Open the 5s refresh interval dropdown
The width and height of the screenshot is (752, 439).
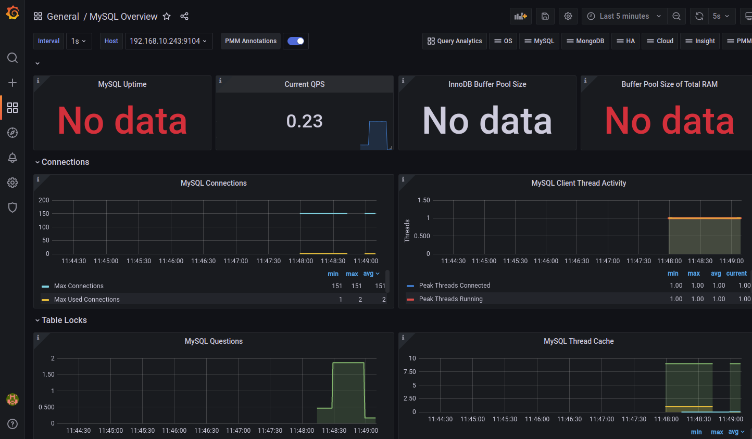coord(722,16)
